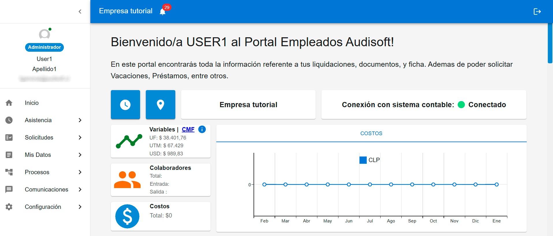This screenshot has width=553, height=236.
Task: Collapse the sidebar with the left chevron
Action: click(80, 12)
